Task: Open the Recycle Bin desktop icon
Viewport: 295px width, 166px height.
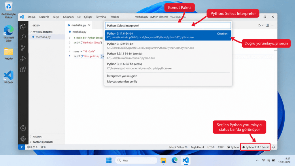Action: pyautogui.click(x=9, y=10)
